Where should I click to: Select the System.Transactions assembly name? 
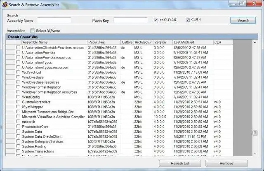click(38, 151)
